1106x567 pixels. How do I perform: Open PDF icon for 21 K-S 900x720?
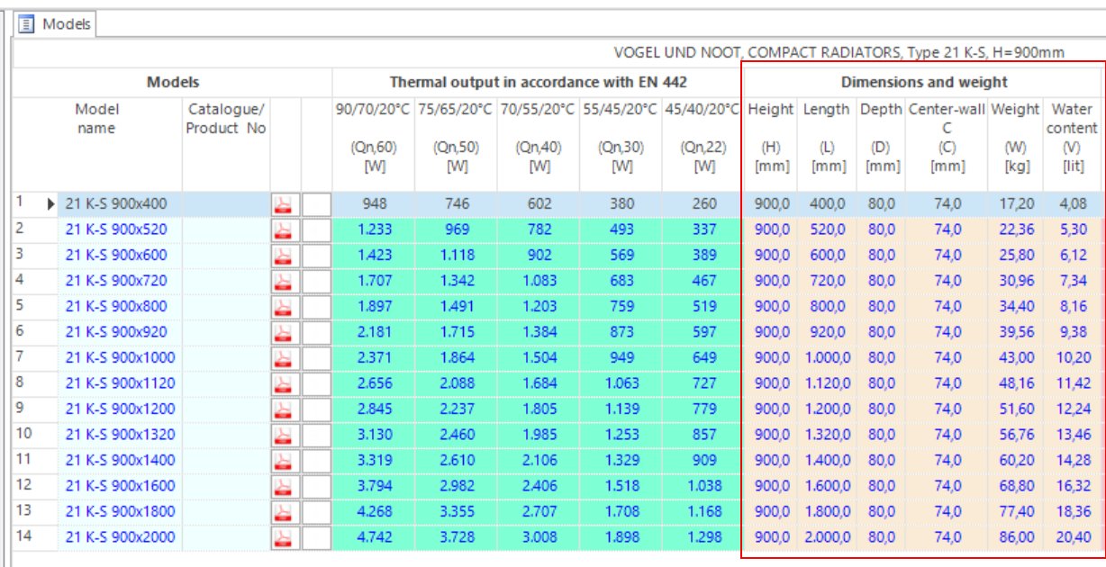(x=284, y=281)
